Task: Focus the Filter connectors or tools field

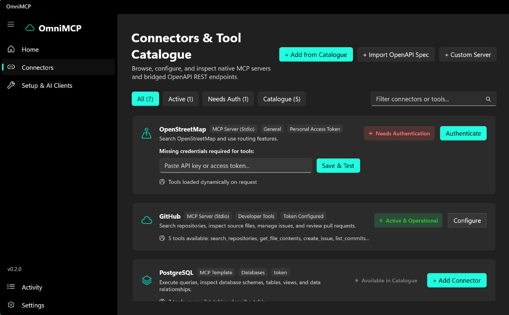Action: pos(433,99)
